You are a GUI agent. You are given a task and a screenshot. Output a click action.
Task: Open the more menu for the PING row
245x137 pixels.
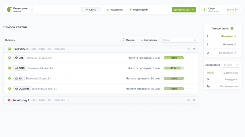coord(191,68)
